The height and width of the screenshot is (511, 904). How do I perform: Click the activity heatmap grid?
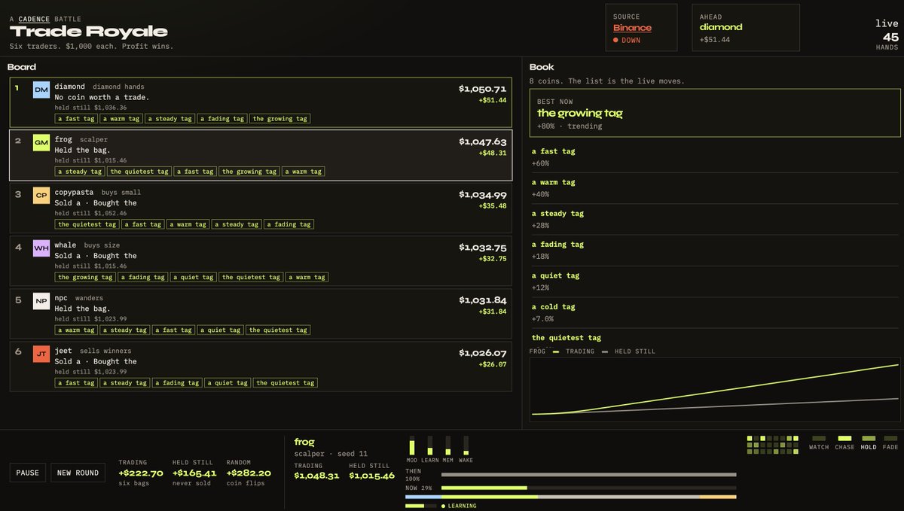pyautogui.click(x=772, y=445)
